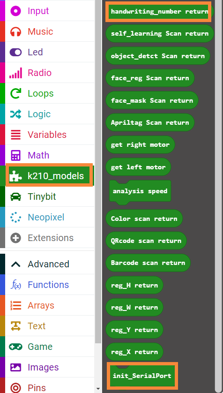Choose the Apriltag Scan return block
This screenshot has width=223, height=393.
tap(150, 122)
